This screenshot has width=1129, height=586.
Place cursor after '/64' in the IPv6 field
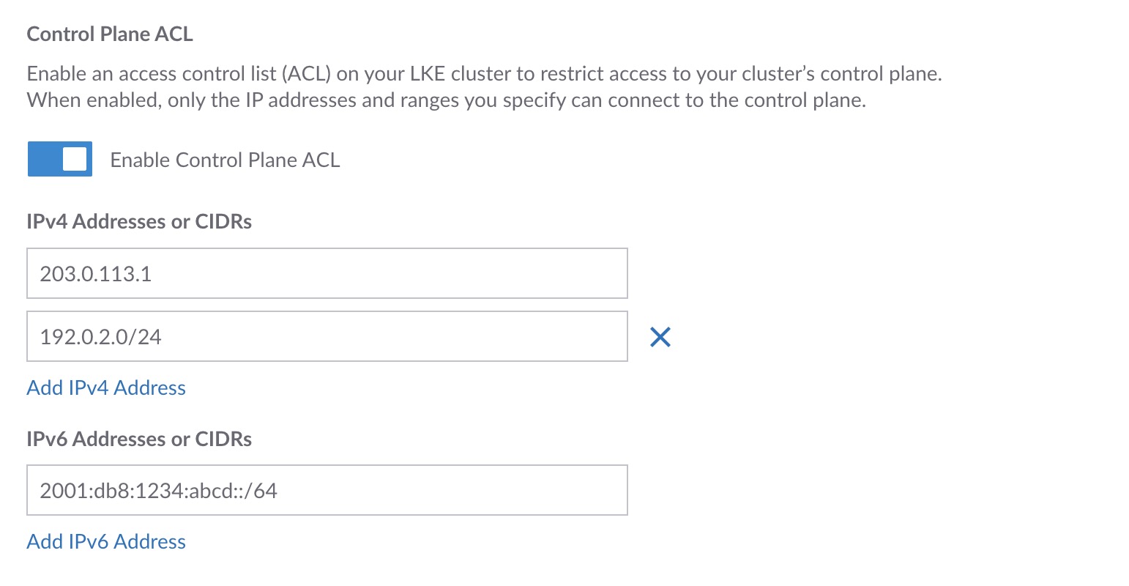tap(278, 491)
